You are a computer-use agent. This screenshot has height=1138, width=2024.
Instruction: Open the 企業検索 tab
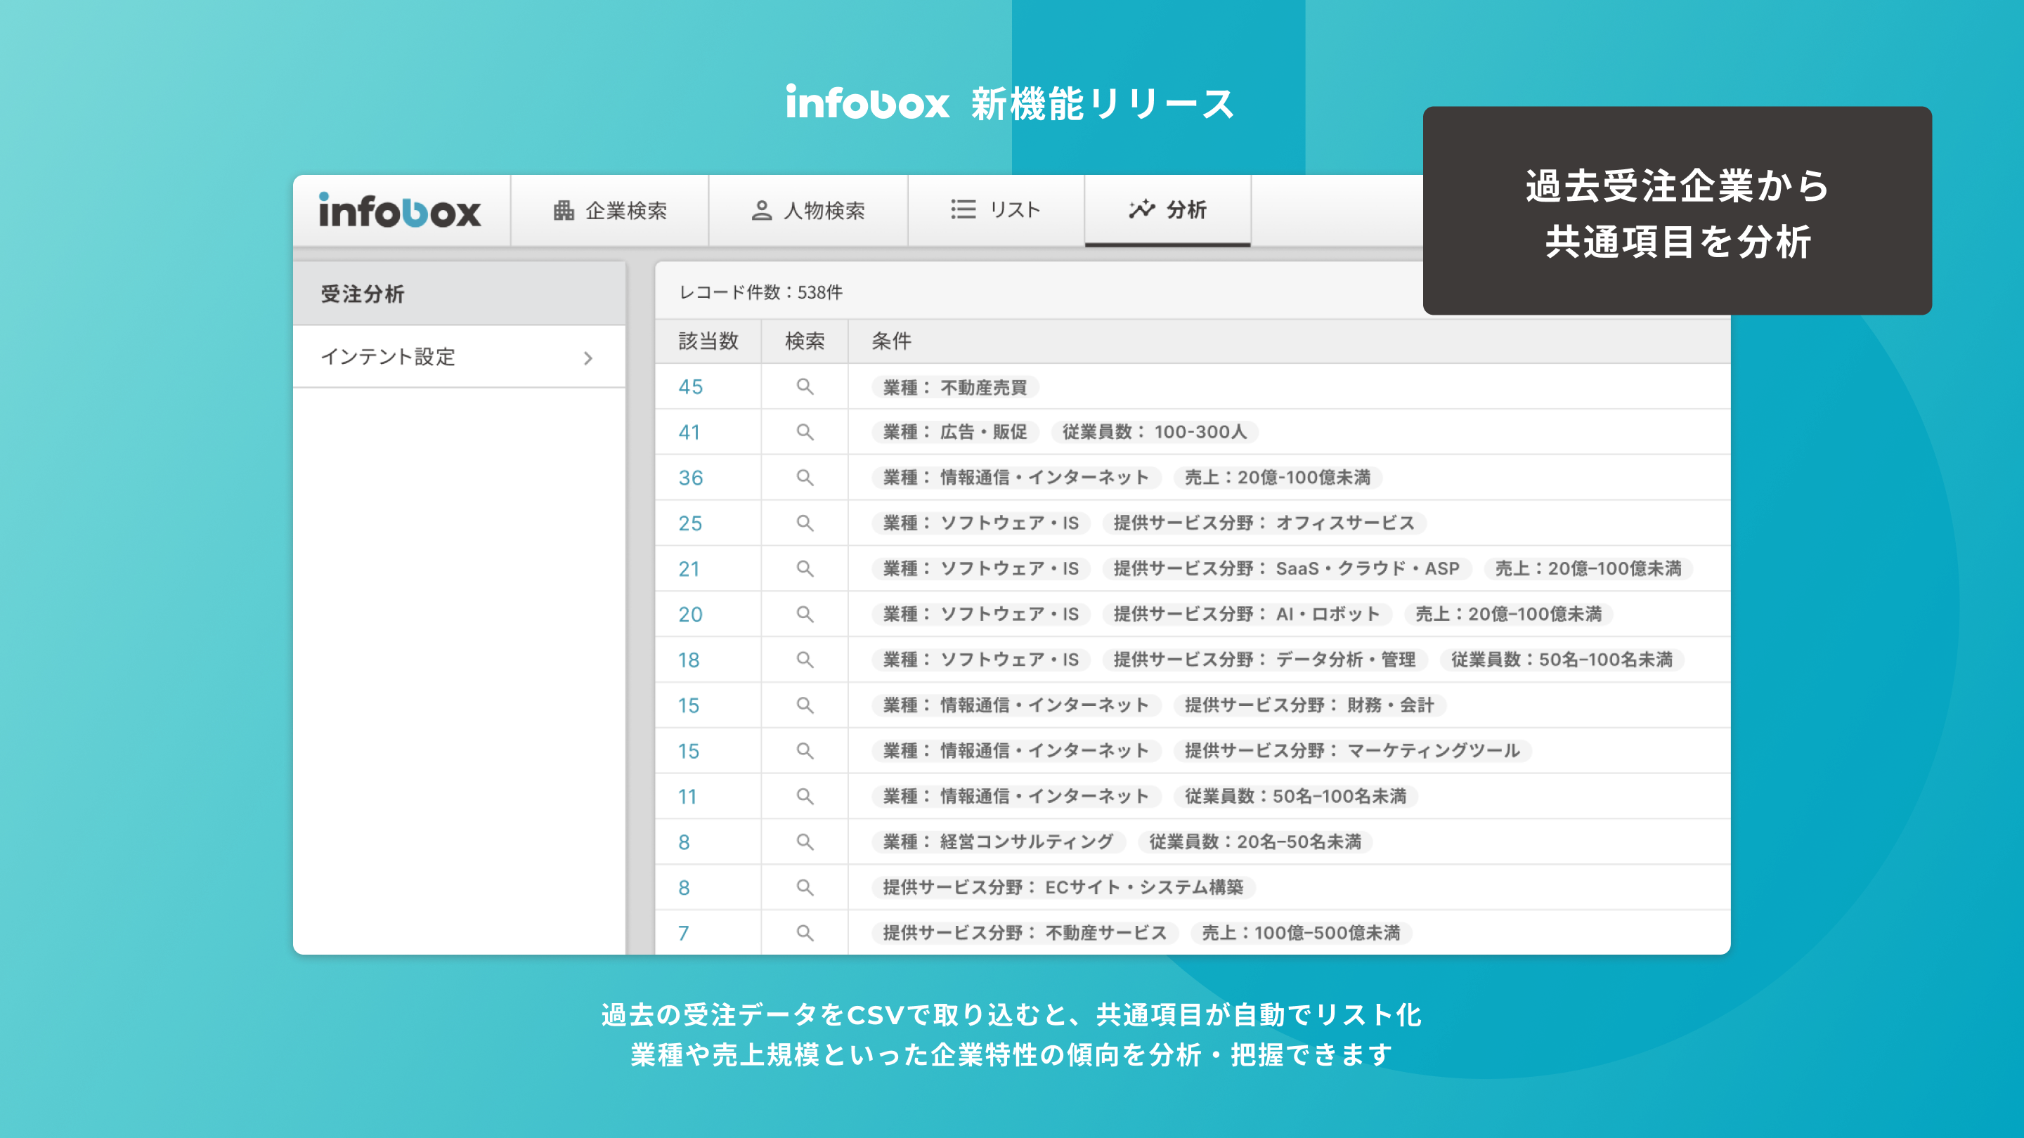click(x=610, y=211)
